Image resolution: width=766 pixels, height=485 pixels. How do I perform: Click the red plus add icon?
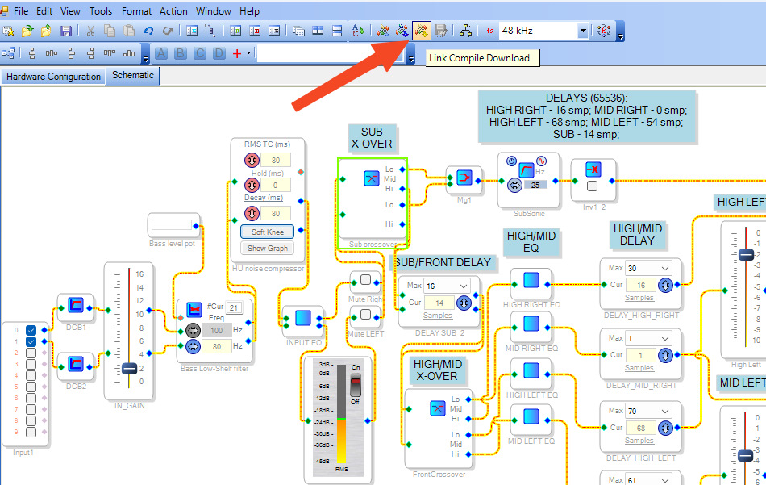237,53
